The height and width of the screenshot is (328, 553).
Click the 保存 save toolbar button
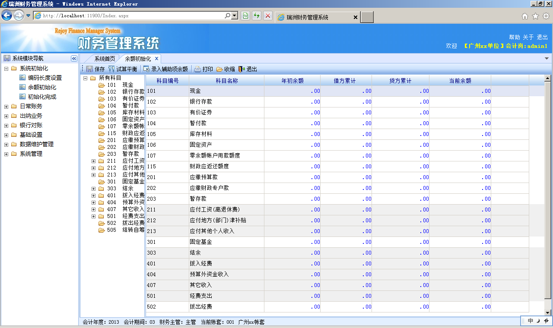[x=95, y=69]
